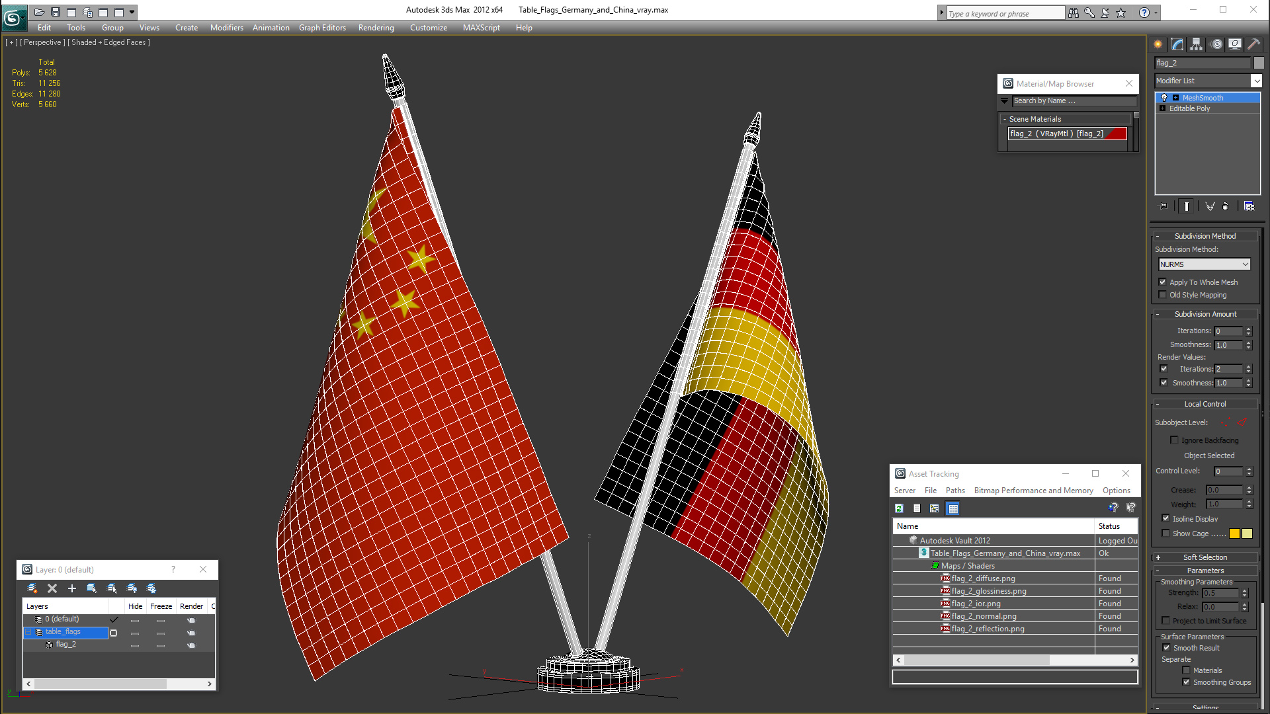Toggle MeshSmooth lightbulb on/off icon

coord(1164,98)
